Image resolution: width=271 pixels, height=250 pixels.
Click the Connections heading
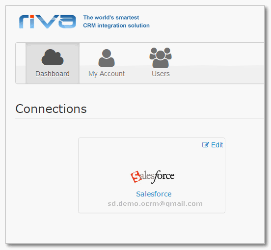pyautogui.click(x=51, y=109)
